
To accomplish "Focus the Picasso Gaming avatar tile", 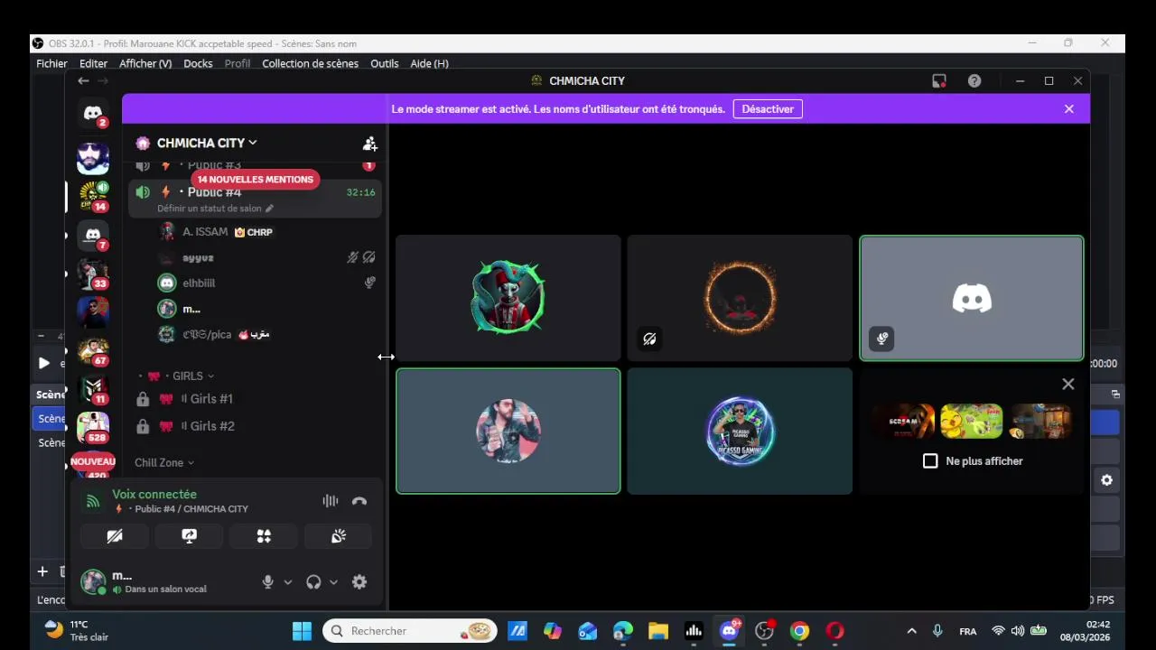I will click(x=740, y=431).
